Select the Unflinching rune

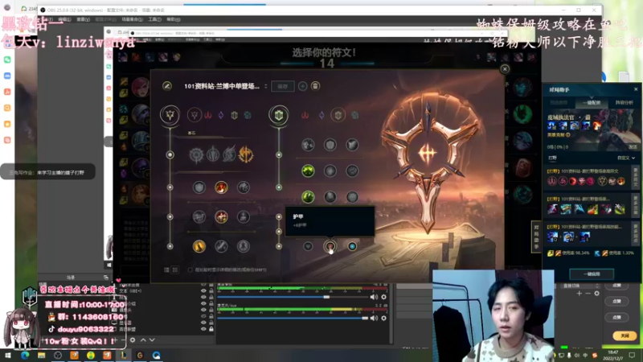tap(352, 197)
